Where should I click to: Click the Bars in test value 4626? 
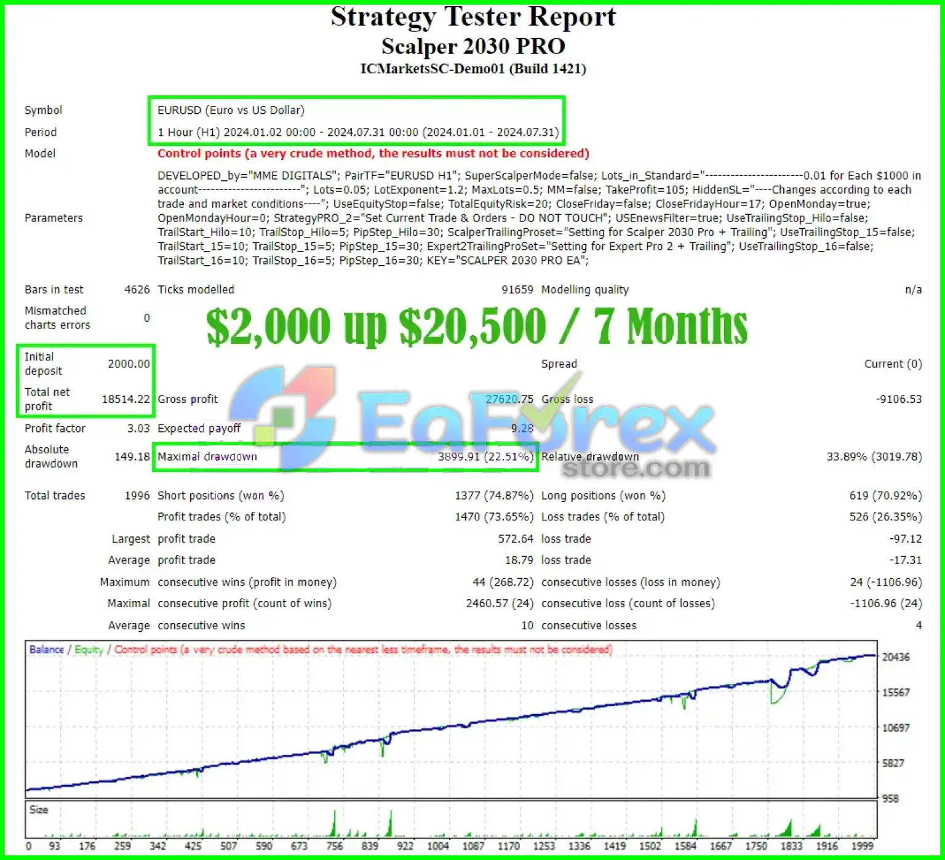(137, 290)
